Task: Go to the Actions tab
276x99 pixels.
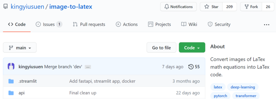Action: 127,24
